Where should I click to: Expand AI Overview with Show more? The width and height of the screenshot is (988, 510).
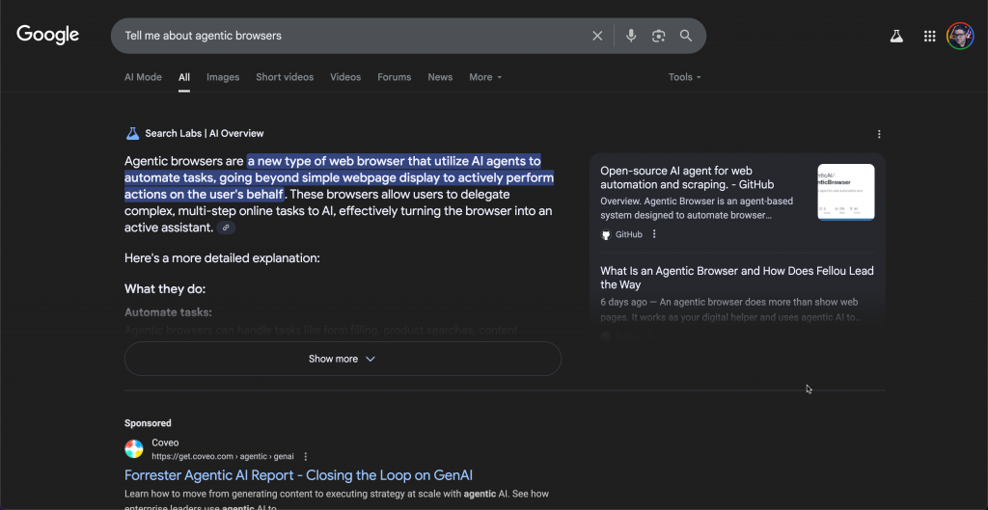click(343, 359)
